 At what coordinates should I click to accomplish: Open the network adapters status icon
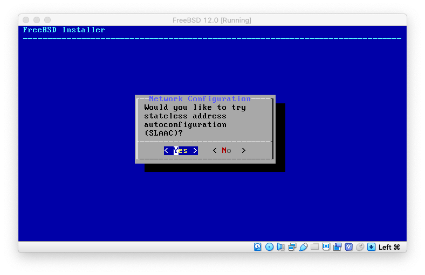point(292,247)
